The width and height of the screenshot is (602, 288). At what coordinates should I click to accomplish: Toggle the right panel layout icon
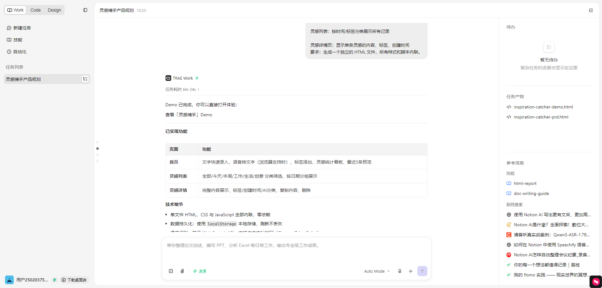[591, 10]
